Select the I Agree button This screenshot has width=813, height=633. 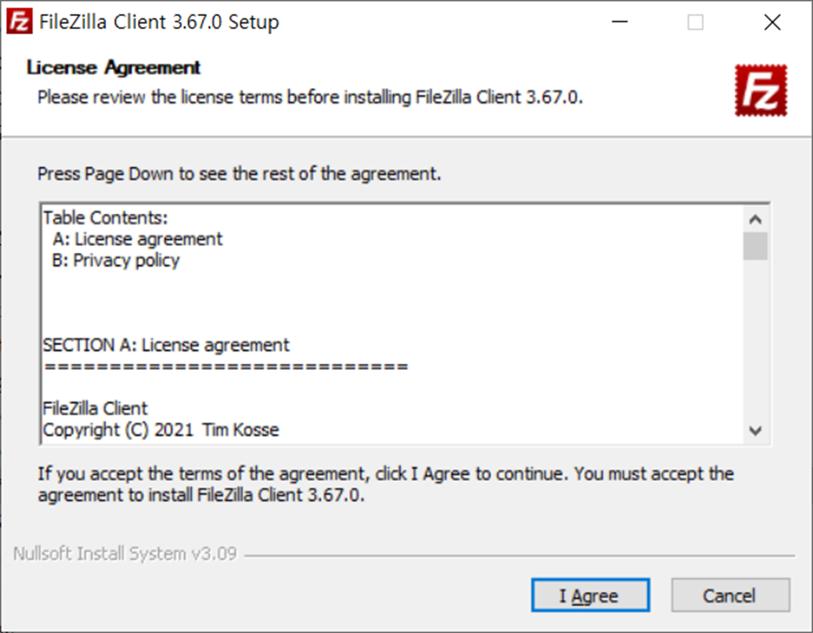pyautogui.click(x=590, y=595)
